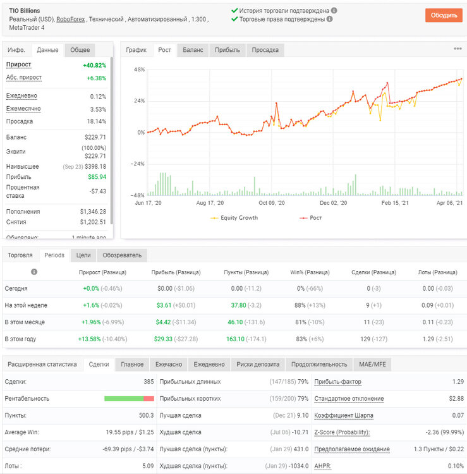The height and width of the screenshot is (474, 467).
Task: Select the MAE/MFE tab
Action: 372,364
